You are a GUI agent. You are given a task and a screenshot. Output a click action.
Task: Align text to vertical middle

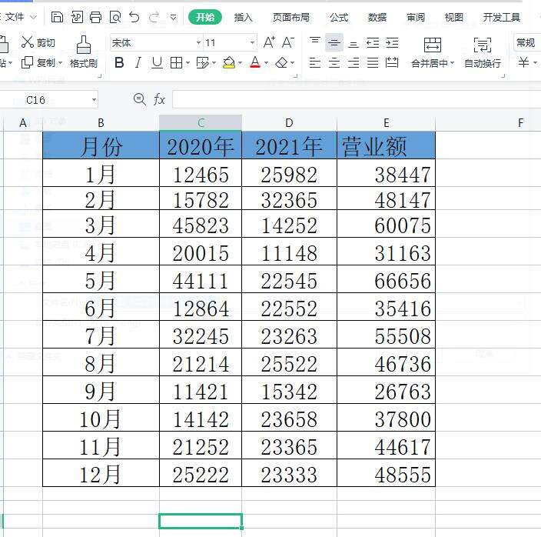[334, 43]
